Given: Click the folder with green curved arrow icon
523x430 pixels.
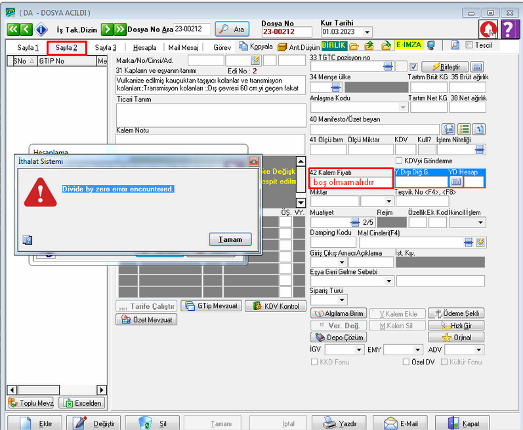Looking at the screenshot, I should point(386,45).
